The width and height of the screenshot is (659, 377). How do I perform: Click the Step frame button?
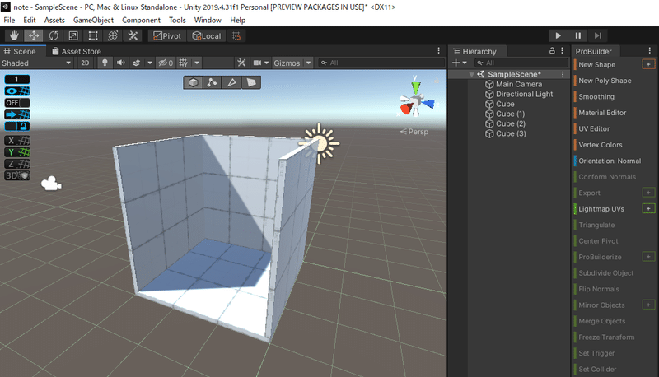click(598, 35)
